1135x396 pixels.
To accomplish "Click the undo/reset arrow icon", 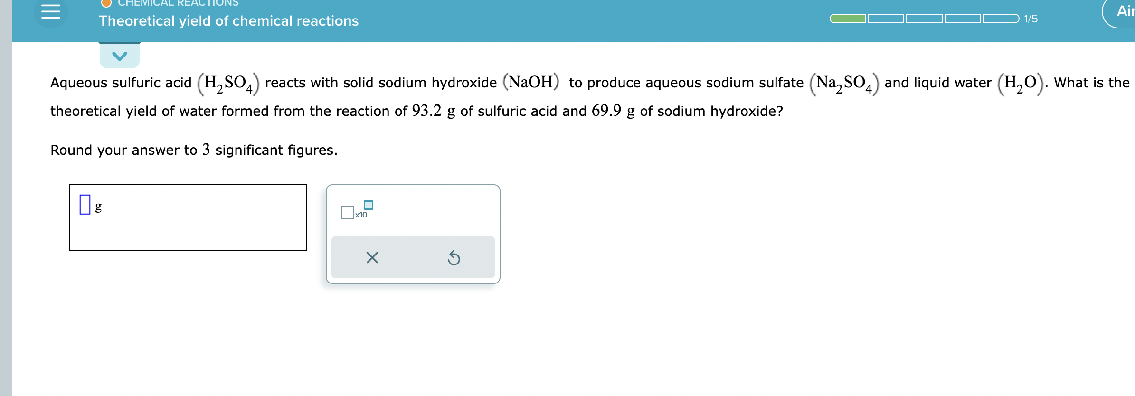I will click(454, 257).
